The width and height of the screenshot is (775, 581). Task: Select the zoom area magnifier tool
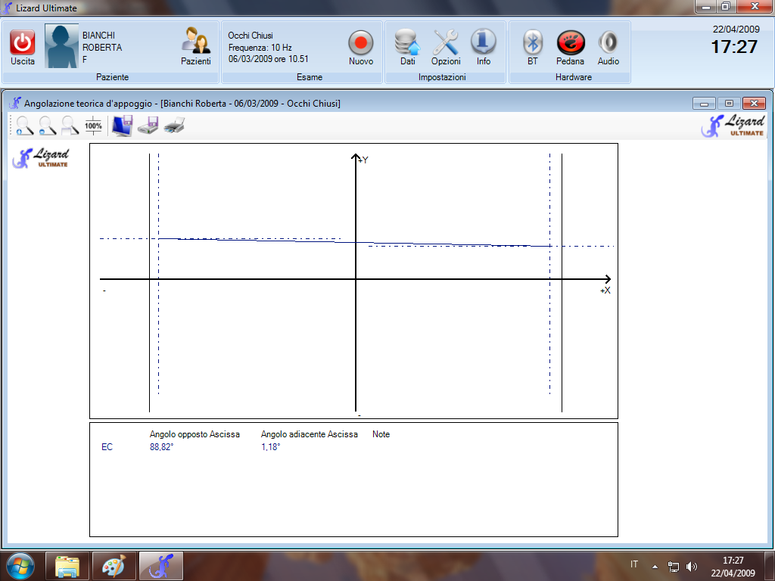coord(70,126)
